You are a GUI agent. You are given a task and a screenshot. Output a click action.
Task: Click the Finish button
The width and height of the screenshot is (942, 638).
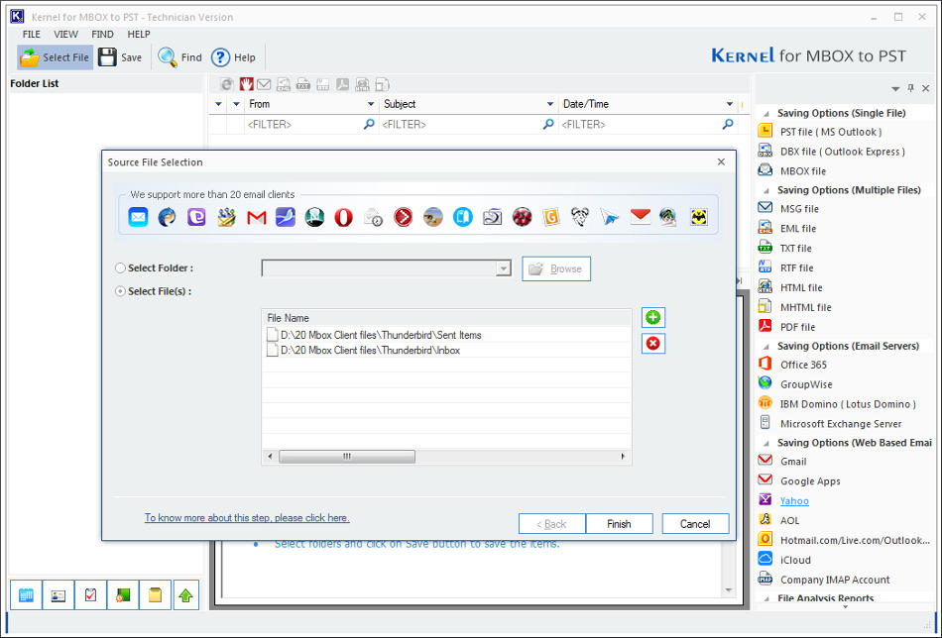tap(619, 523)
